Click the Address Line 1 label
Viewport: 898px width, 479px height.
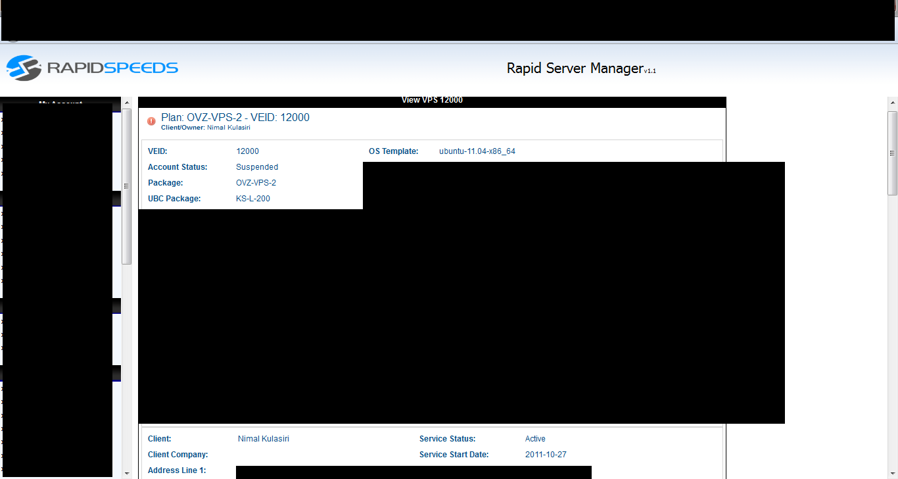[177, 470]
